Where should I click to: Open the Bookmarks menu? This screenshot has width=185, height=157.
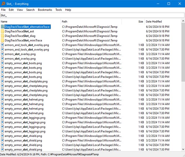[45, 10]
